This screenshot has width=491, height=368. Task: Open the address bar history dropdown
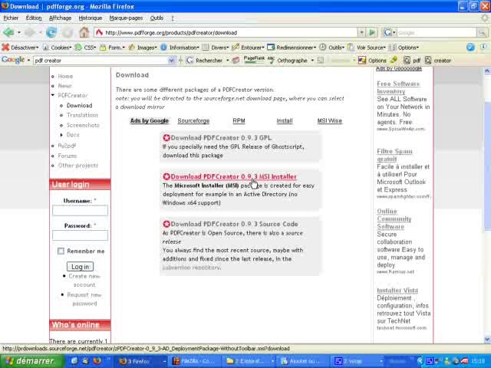(x=361, y=32)
